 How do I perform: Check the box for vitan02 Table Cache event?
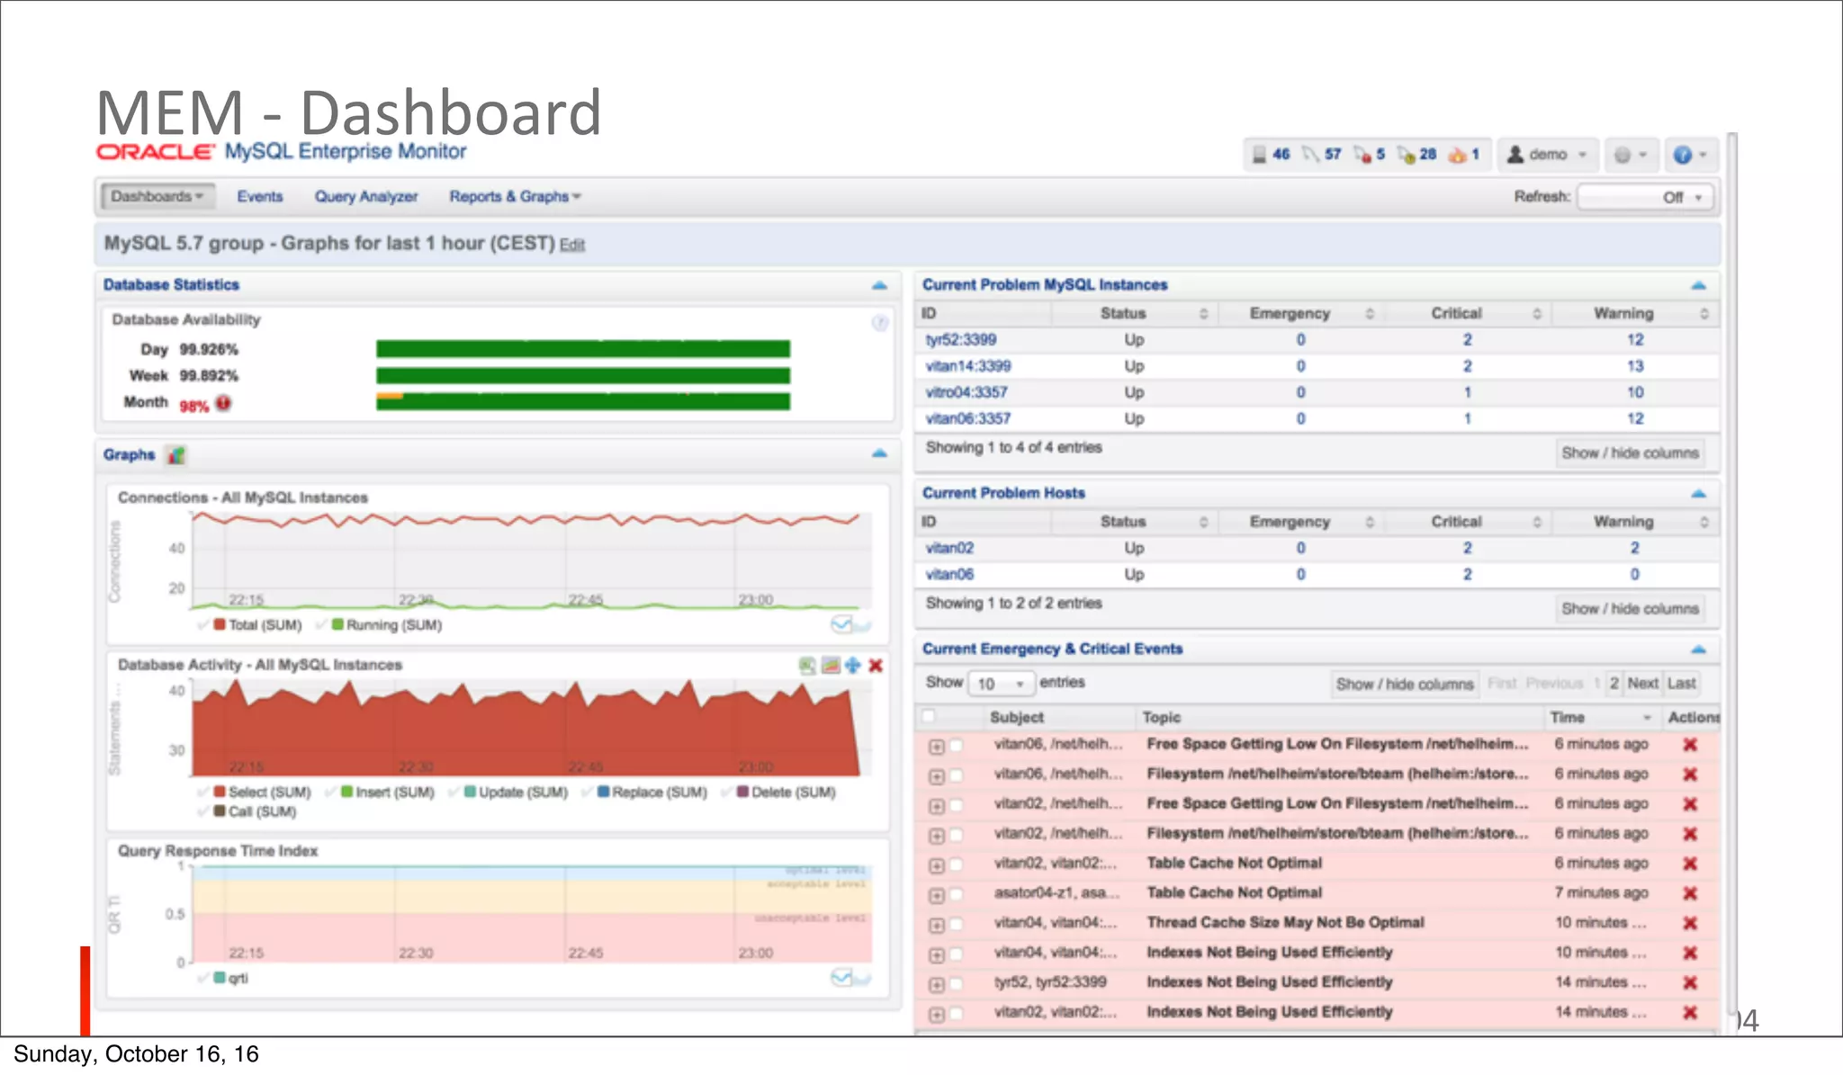(957, 864)
